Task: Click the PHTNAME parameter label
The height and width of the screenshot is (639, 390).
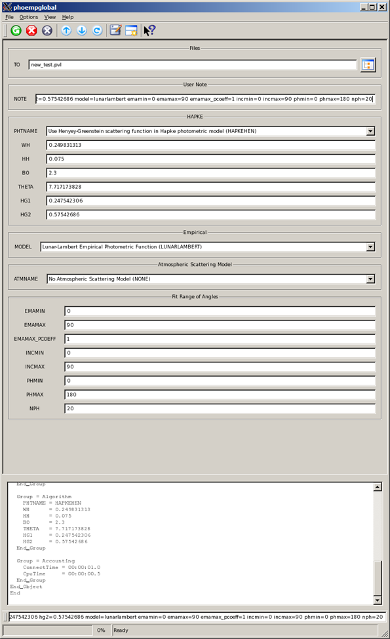Action: tap(26, 131)
